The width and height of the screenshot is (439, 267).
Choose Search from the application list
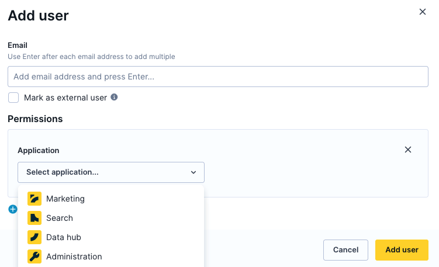111,218
